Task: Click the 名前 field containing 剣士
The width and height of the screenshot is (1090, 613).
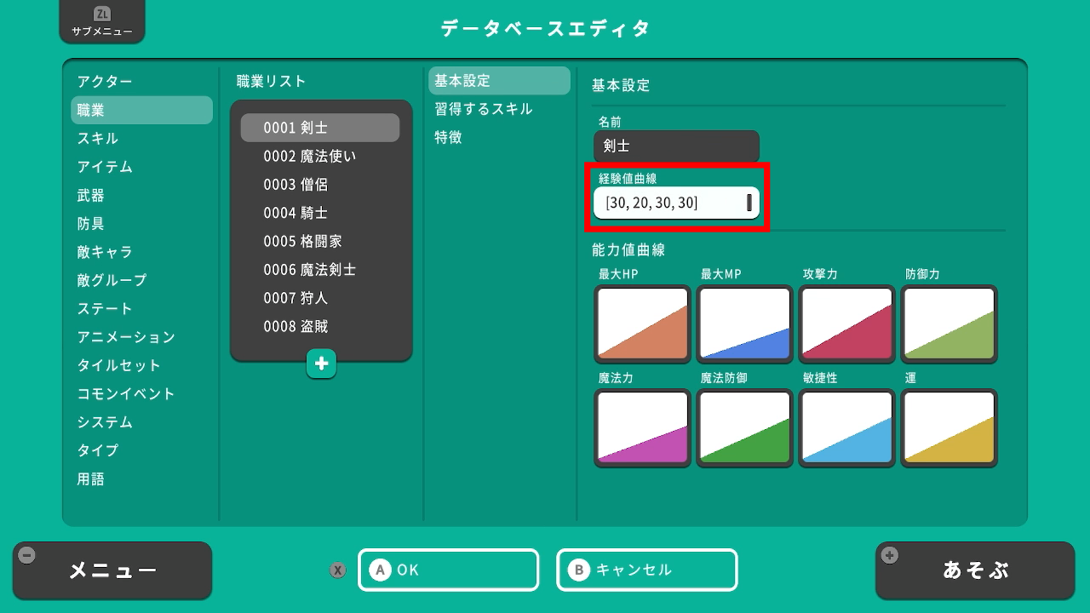Action: point(676,146)
